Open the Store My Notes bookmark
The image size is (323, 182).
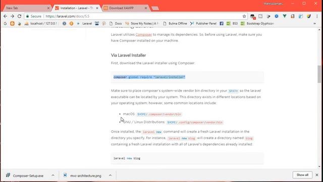point(142,24)
